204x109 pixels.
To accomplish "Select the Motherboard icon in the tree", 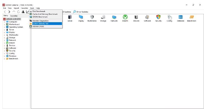I will coord(7,24).
